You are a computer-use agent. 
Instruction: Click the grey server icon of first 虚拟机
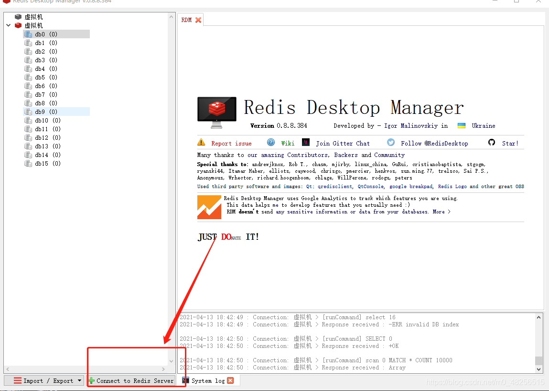[x=18, y=17]
